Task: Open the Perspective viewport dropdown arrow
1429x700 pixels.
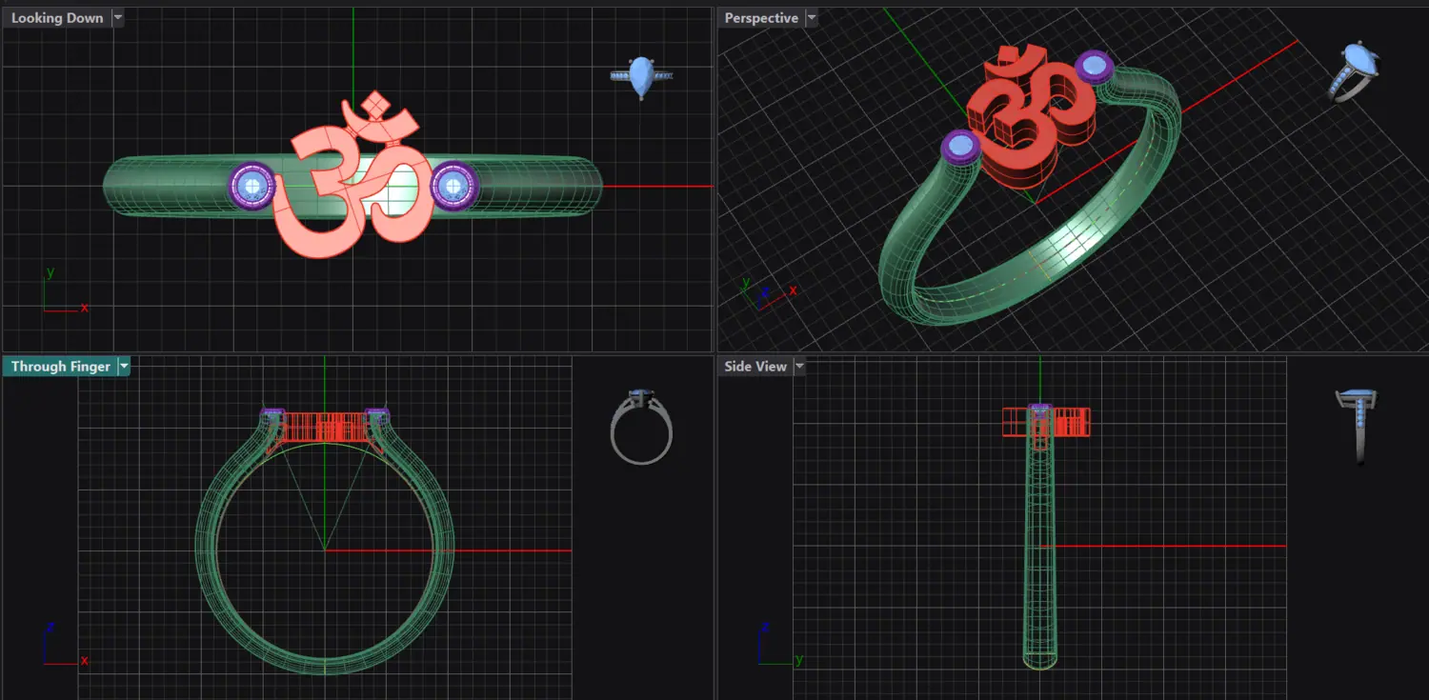Action: (x=812, y=17)
